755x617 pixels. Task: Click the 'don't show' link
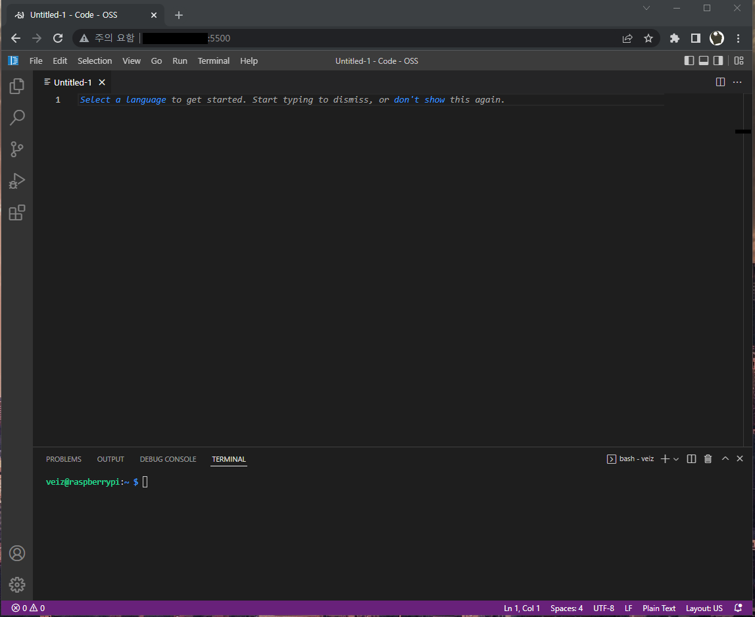pyautogui.click(x=419, y=100)
